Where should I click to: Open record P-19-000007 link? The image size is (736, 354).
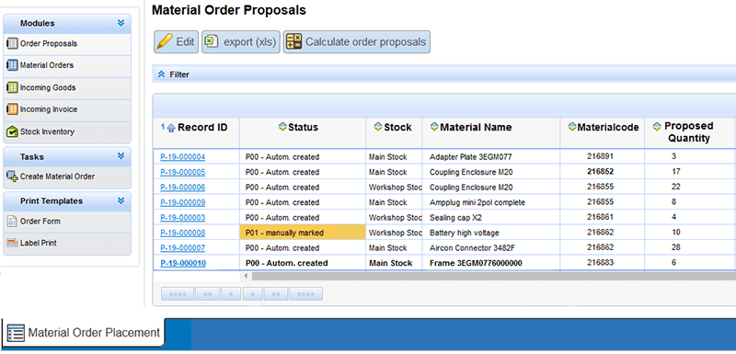(182, 247)
